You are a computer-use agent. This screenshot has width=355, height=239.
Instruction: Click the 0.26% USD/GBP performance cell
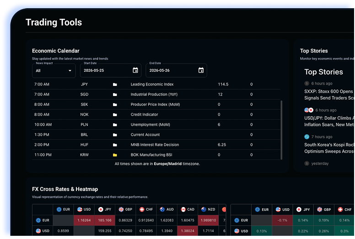(324, 231)
